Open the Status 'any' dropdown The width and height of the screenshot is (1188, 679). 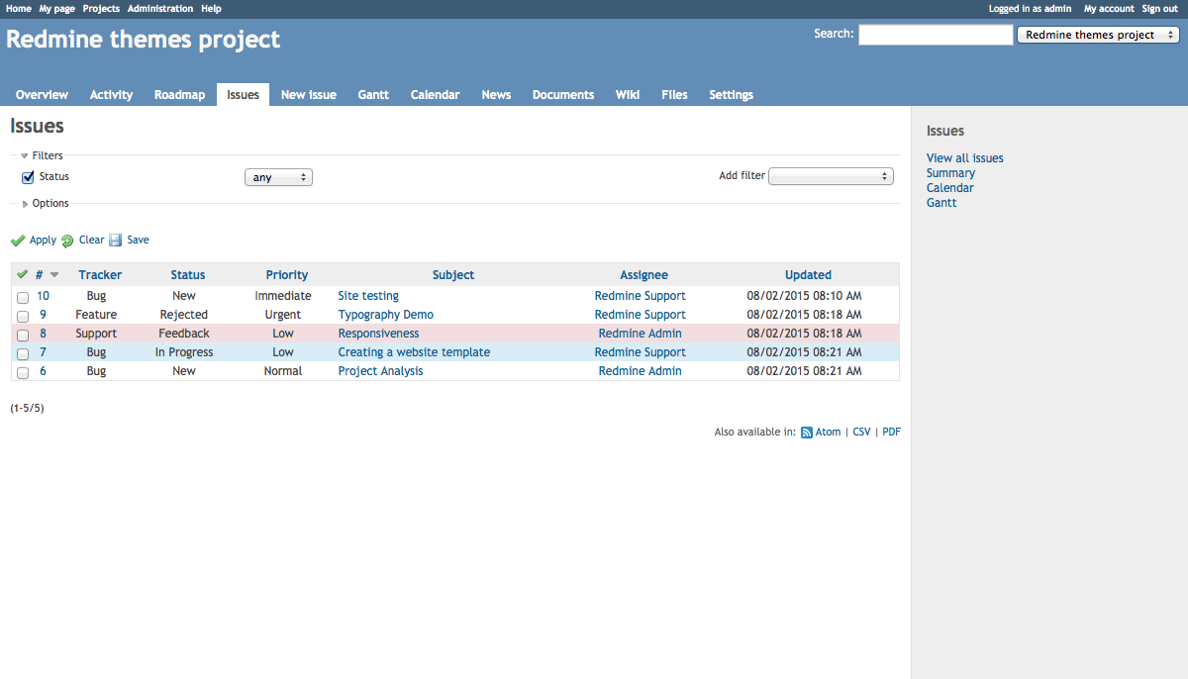pos(278,177)
